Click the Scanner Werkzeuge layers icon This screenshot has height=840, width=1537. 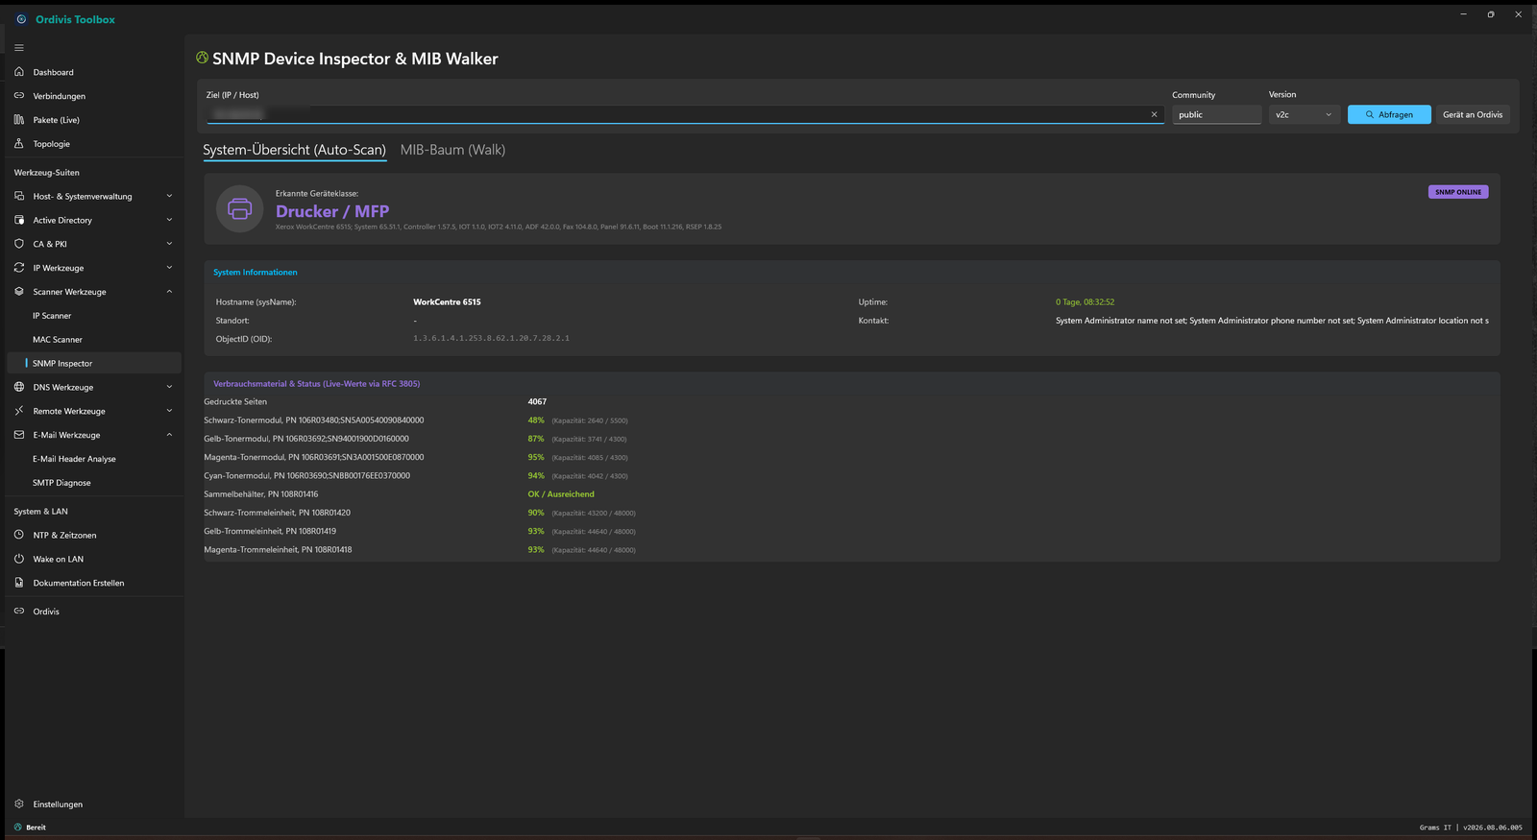(x=19, y=292)
